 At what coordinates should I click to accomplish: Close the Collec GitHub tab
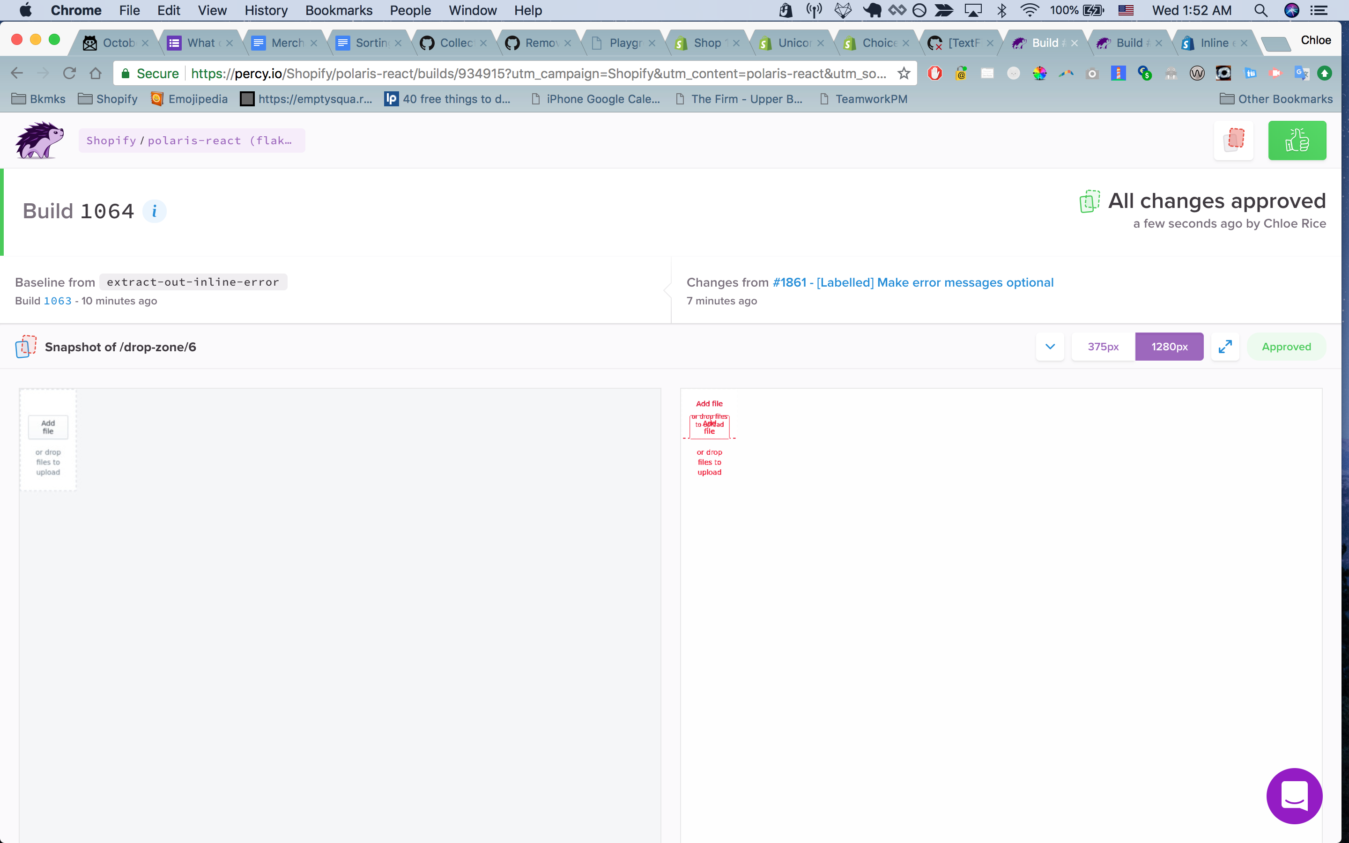coord(483,43)
